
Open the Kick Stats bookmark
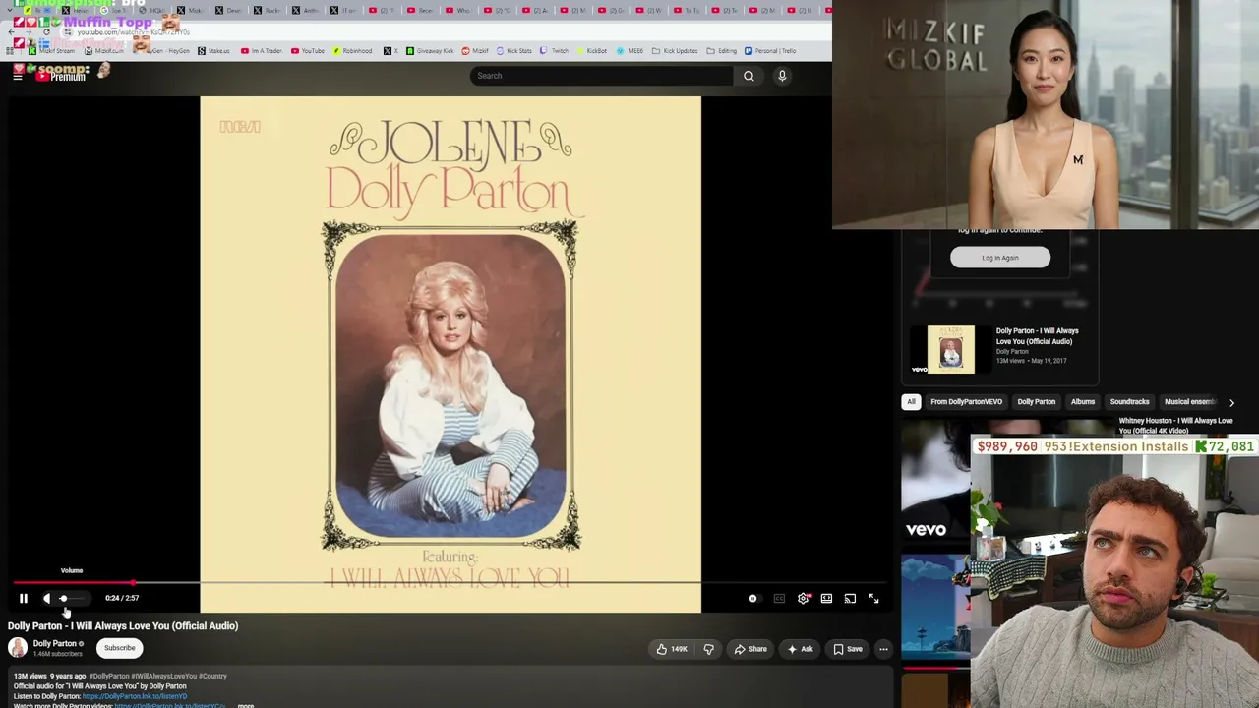[x=514, y=51]
